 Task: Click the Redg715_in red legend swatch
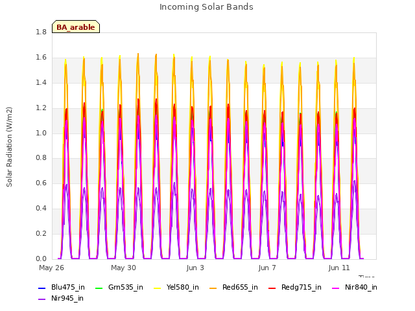tap(272, 288)
